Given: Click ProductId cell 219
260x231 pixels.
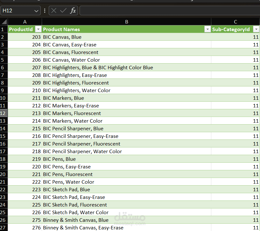Looking at the screenshot, I should 25,159.
